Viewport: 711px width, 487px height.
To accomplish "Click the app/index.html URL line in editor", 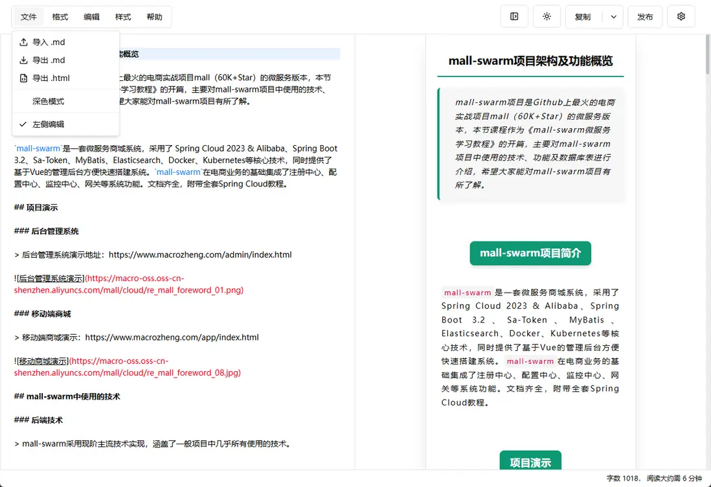I will (137, 337).
